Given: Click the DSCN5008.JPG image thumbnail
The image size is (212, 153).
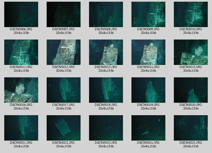Looking at the screenshot, I should pyautogui.click(x=106, y=14).
